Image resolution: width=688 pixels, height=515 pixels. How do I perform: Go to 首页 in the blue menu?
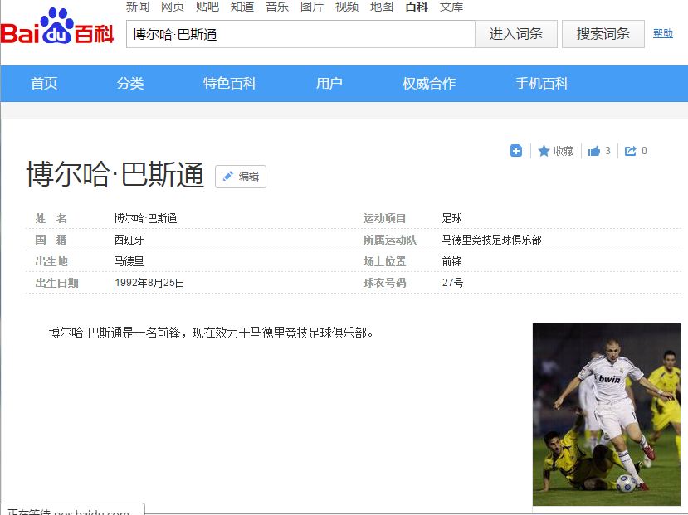tap(44, 83)
